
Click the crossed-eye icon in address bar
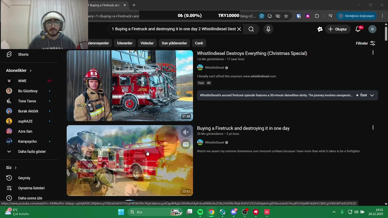[278, 16]
